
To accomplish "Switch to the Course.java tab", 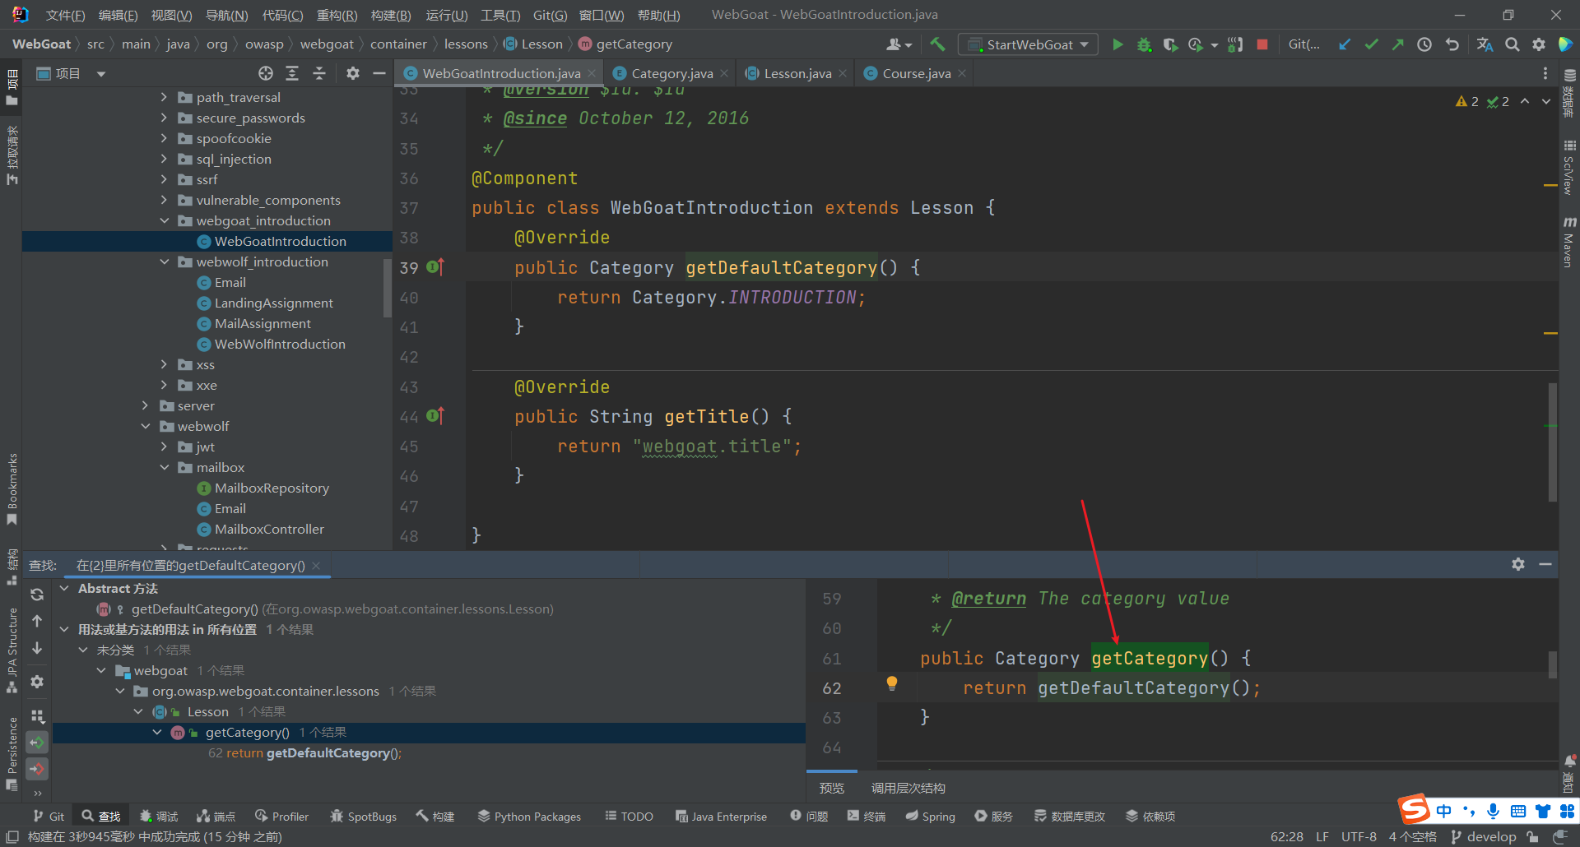I will pyautogui.click(x=916, y=73).
